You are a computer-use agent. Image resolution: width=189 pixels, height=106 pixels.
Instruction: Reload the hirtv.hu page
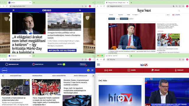tap(104, 59)
